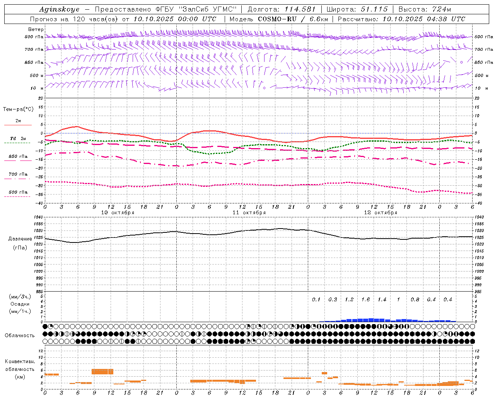495x396 pixels.
Task: Click the Осадки precipitation label
Action: tap(20, 304)
